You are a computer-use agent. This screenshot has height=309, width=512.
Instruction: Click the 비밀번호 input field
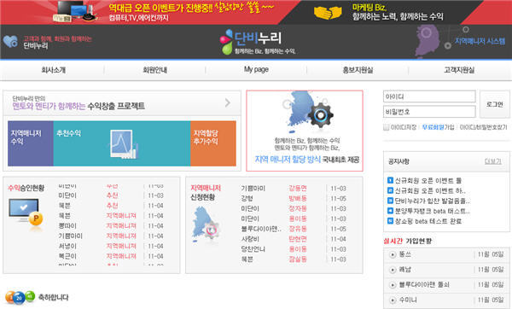coord(429,112)
